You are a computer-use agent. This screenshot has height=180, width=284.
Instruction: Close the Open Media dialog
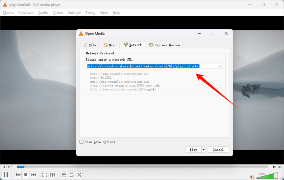(226, 33)
